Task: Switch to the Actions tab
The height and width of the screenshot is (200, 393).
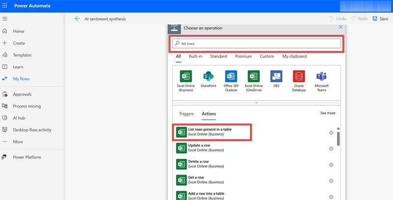Action: tap(209, 114)
